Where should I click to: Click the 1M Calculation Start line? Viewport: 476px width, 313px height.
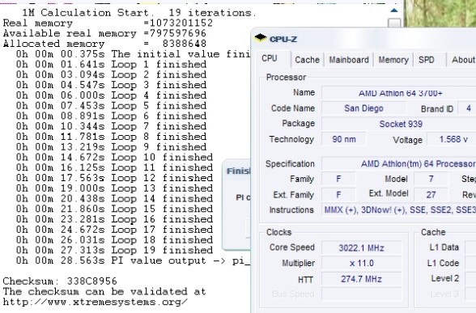(139, 13)
